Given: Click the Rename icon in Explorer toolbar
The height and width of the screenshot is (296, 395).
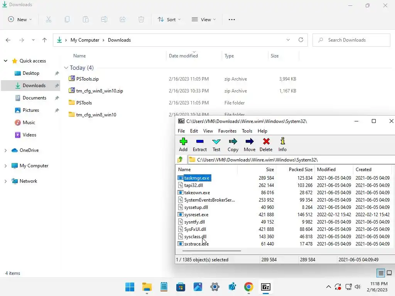Looking at the screenshot, I should tap(104, 19).
